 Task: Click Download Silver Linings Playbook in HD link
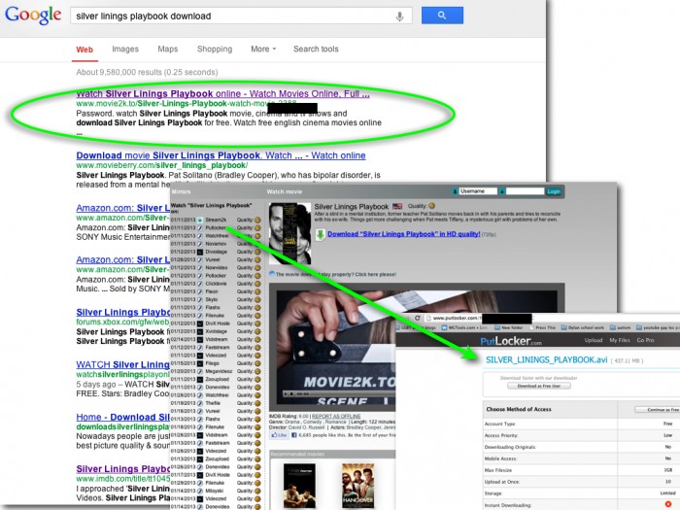point(404,234)
